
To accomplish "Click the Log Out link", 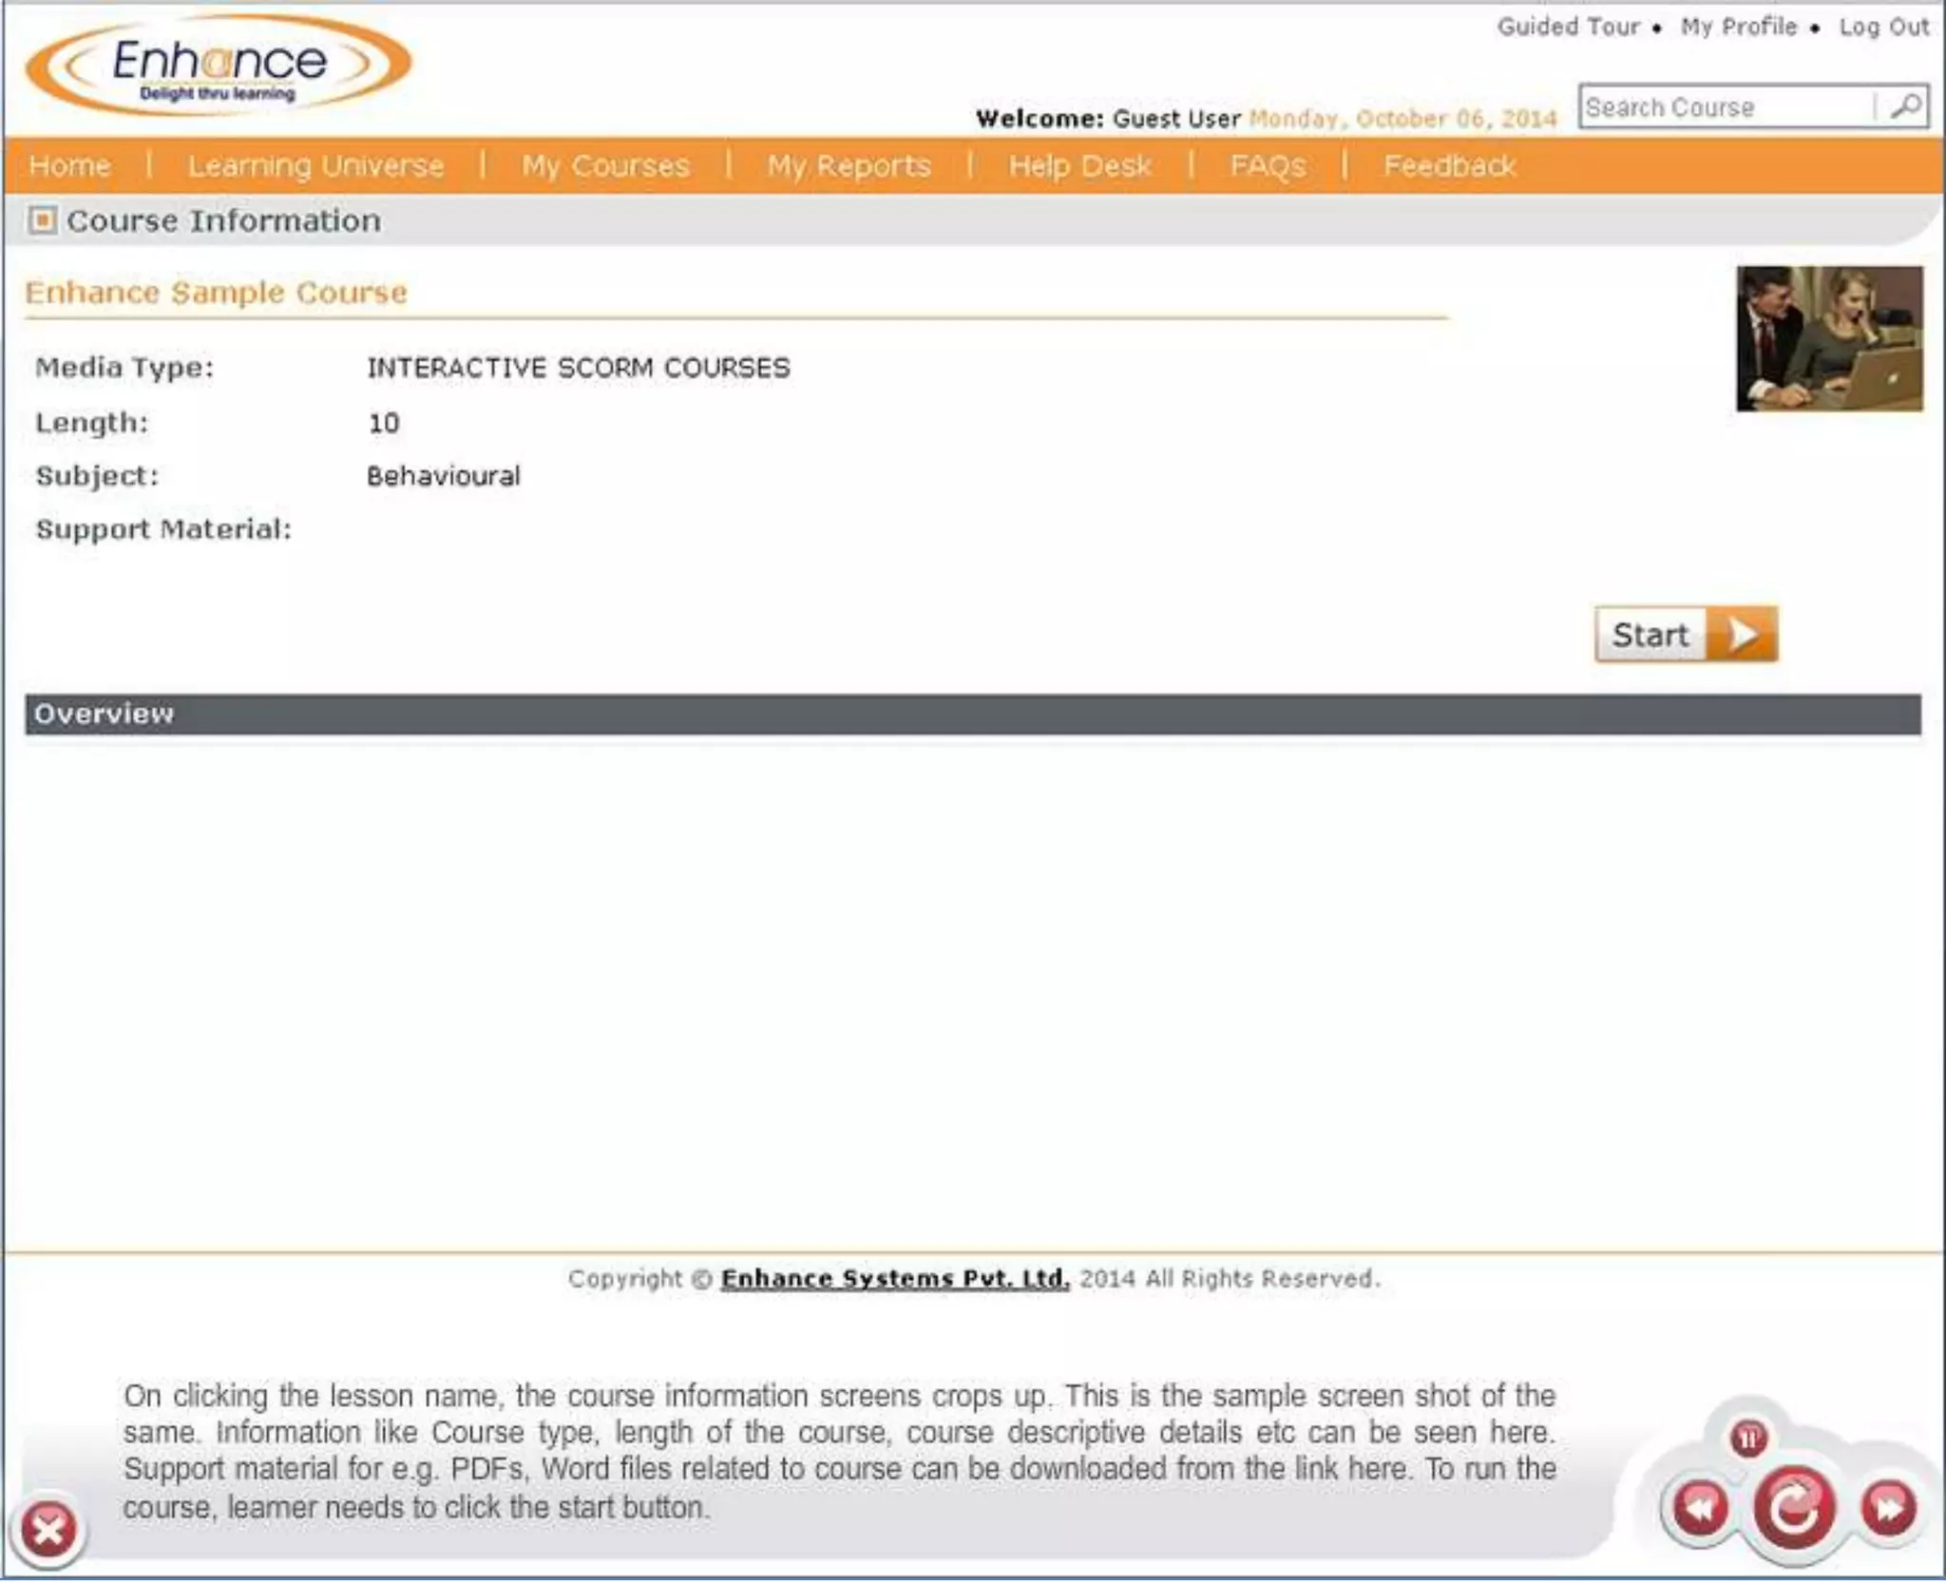I will [x=1883, y=27].
